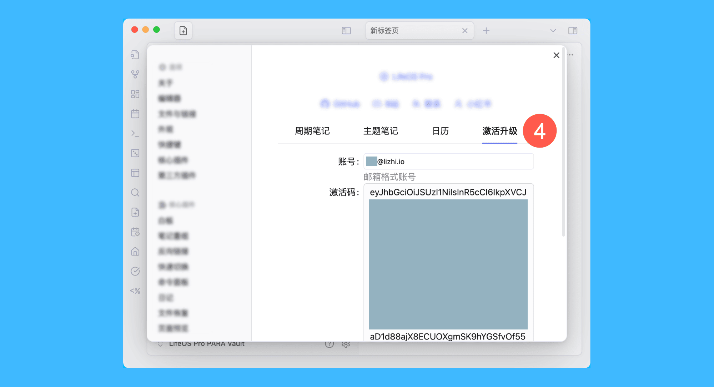Open the quick switcher file search icon

click(x=135, y=55)
